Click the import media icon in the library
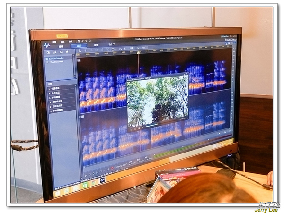 48,52
